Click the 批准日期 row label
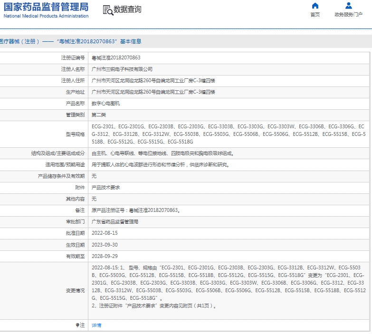Screen dimensions: 372x334 tap(75, 233)
